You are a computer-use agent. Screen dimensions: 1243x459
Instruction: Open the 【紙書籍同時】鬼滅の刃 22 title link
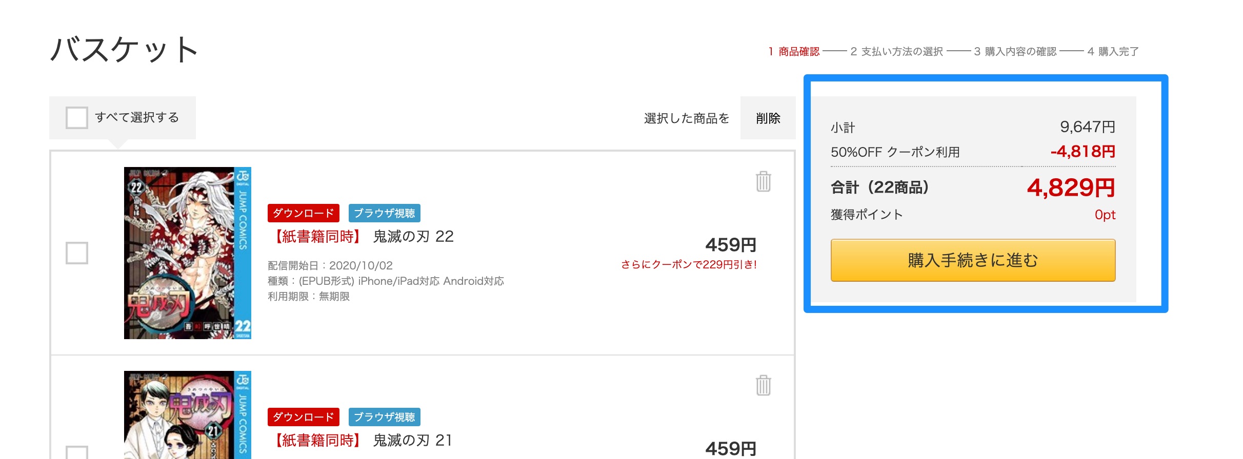pos(361,237)
